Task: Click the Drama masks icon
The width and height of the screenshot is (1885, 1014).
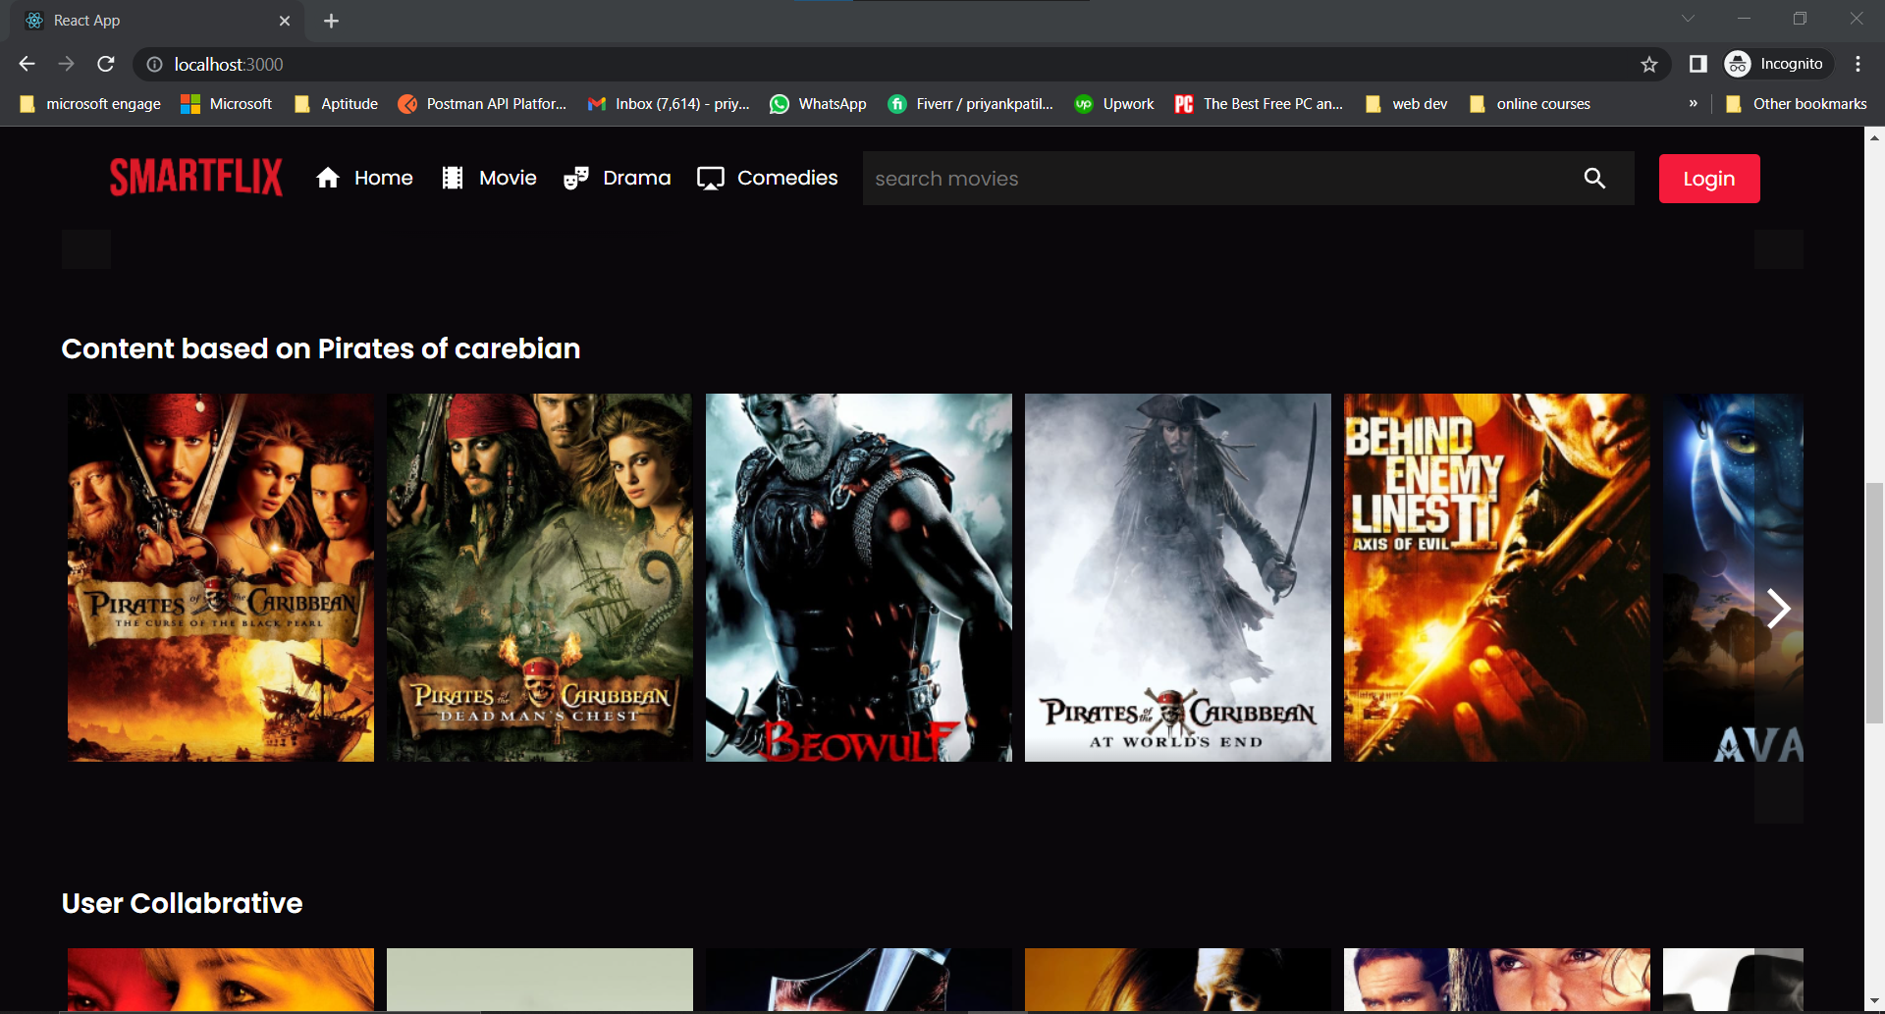Action: pyautogui.click(x=577, y=178)
